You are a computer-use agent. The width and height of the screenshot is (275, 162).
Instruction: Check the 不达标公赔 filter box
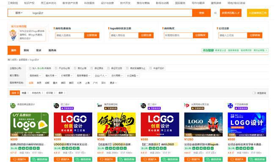pos(56,68)
